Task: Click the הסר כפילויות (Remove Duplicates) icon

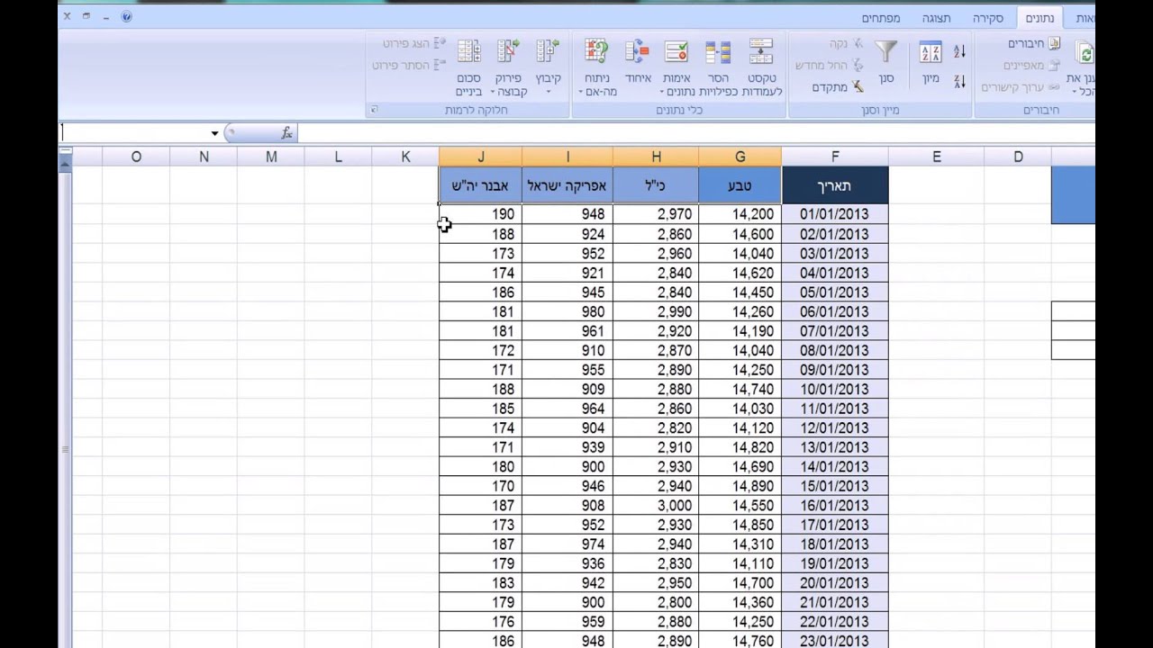Action: [x=718, y=52]
